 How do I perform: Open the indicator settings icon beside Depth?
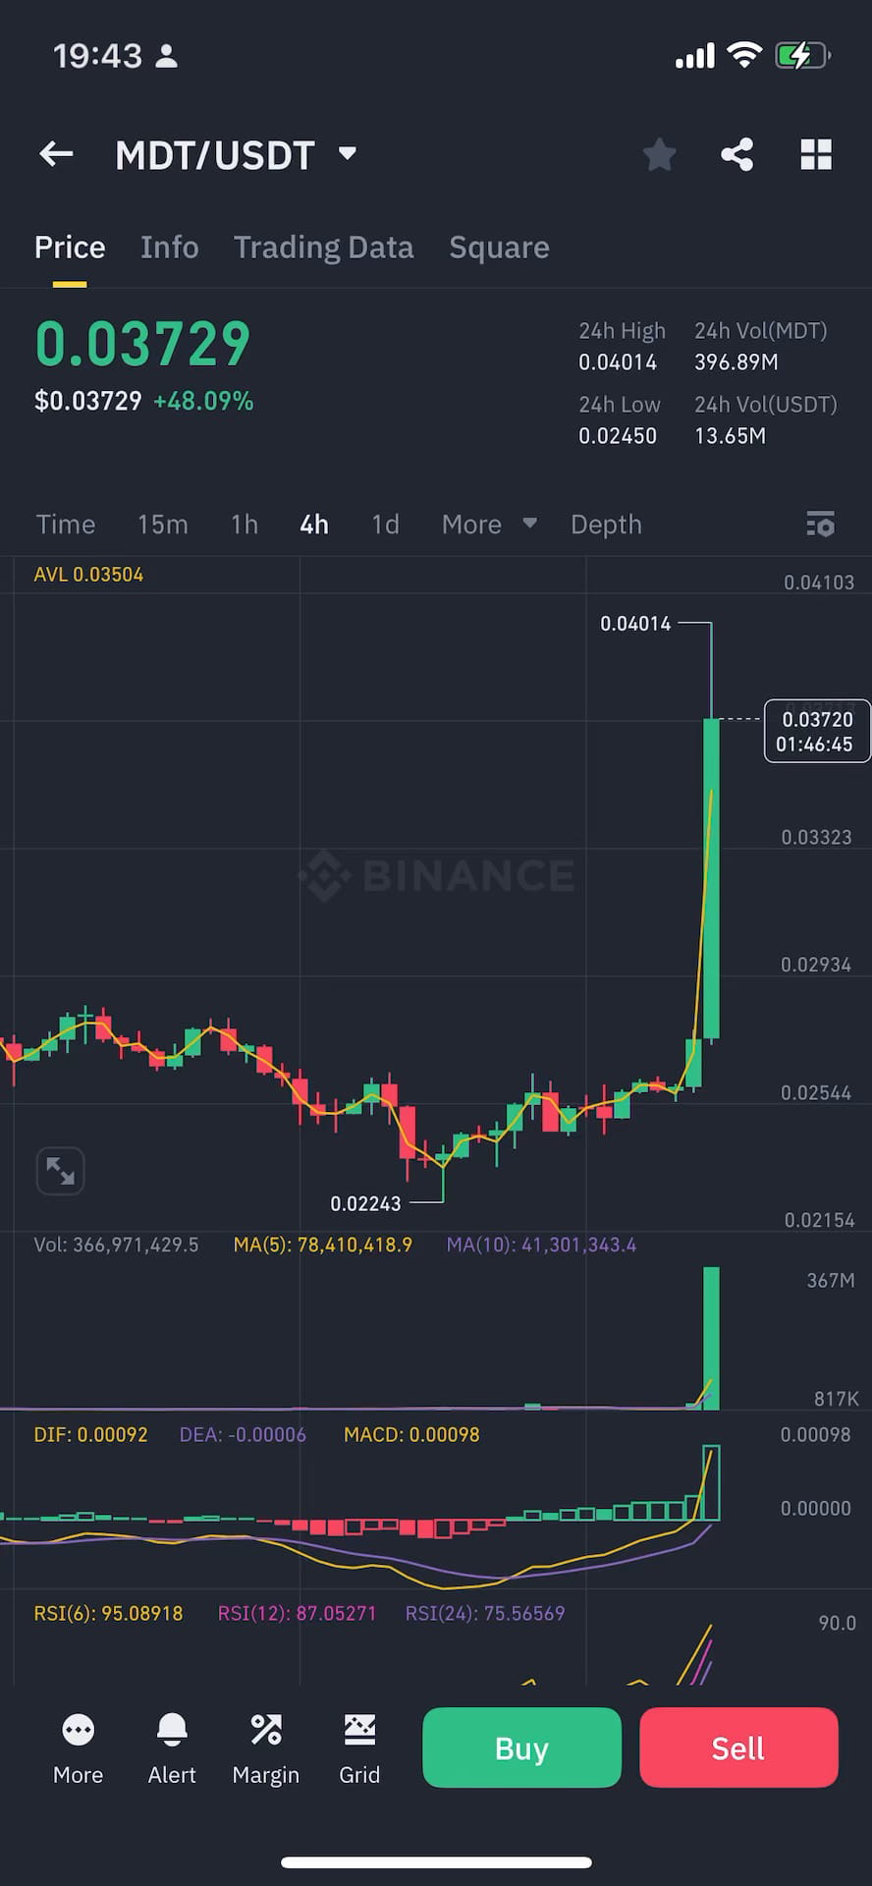(x=821, y=525)
